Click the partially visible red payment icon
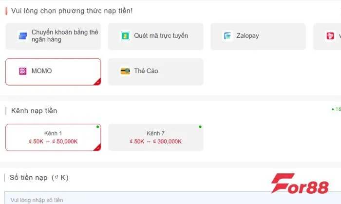The width and height of the screenshot is (341, 204). click(x=330, y=36)
